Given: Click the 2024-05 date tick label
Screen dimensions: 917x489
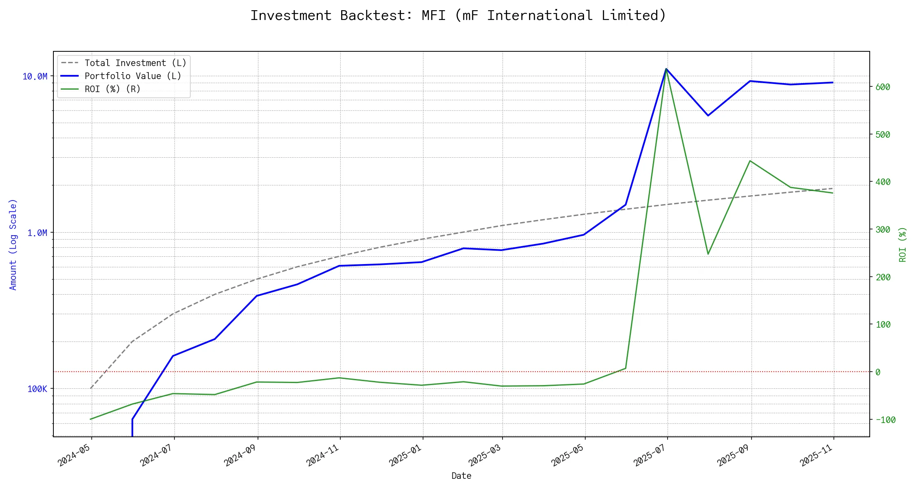Looking at the screenshot, I should 74,455.
